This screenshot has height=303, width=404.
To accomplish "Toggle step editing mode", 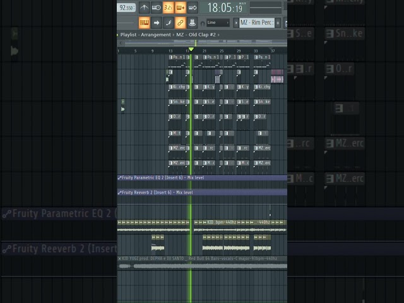I will click(169, 23).
